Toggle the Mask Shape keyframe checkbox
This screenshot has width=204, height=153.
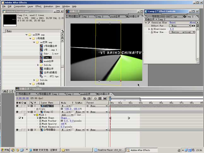tap(20, 118)
